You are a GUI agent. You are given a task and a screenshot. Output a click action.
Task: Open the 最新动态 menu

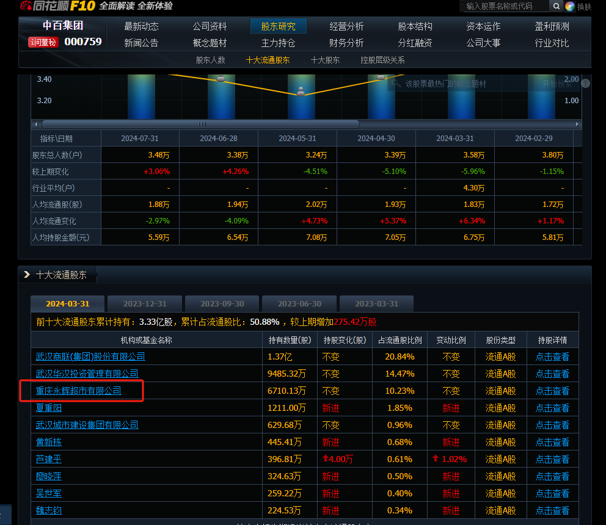[142, 26]
